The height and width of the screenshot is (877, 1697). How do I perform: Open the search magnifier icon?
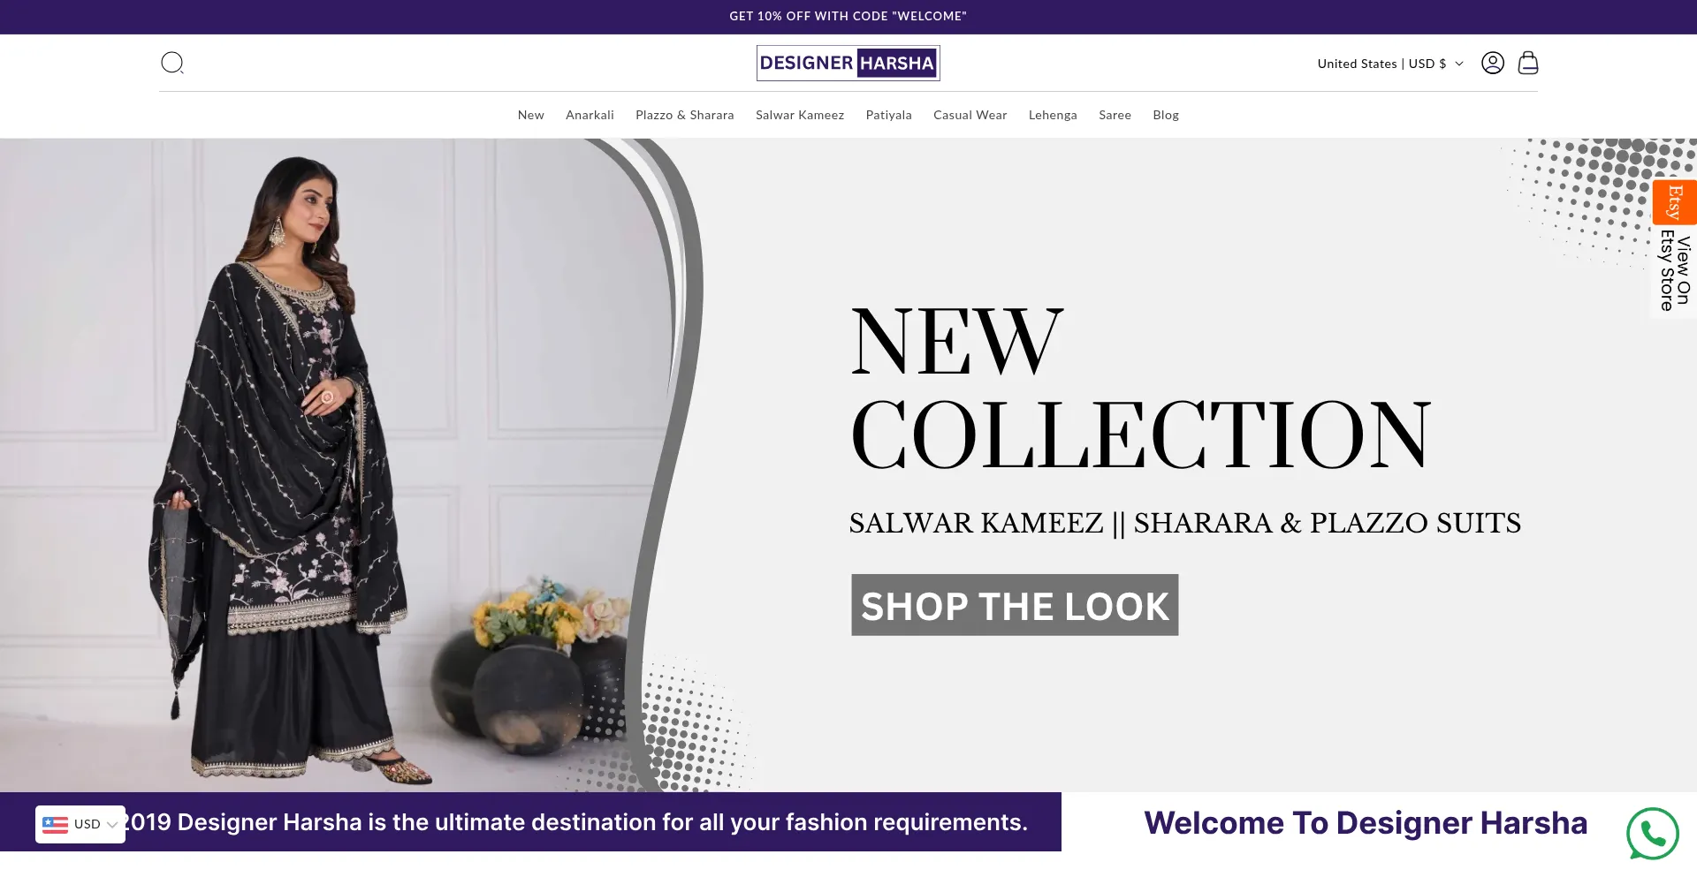pyautogui.click(x=172, y=63)
